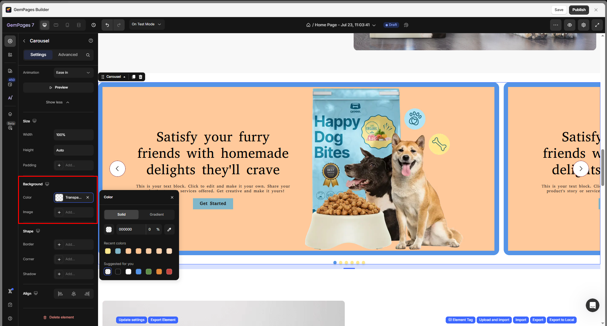
Task: Click the Get Started button
Action: click(x=213, y=204)
